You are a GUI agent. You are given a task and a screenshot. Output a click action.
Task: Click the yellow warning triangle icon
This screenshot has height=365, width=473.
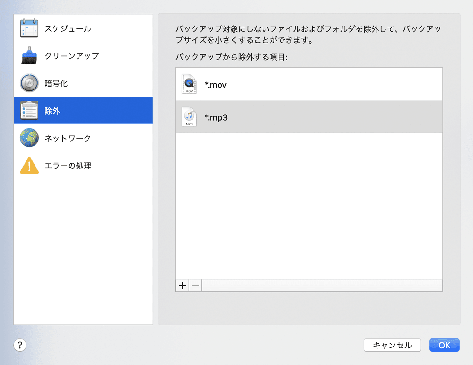pos(29,166)
